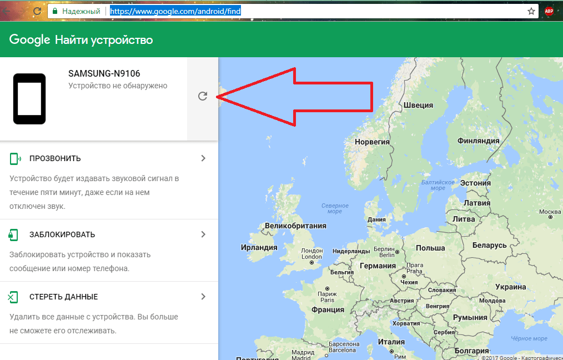The width and height of the screenshot is (563, 360).
Task: Click the secure padlock labeled Надежный
Action: coord(54,11)
